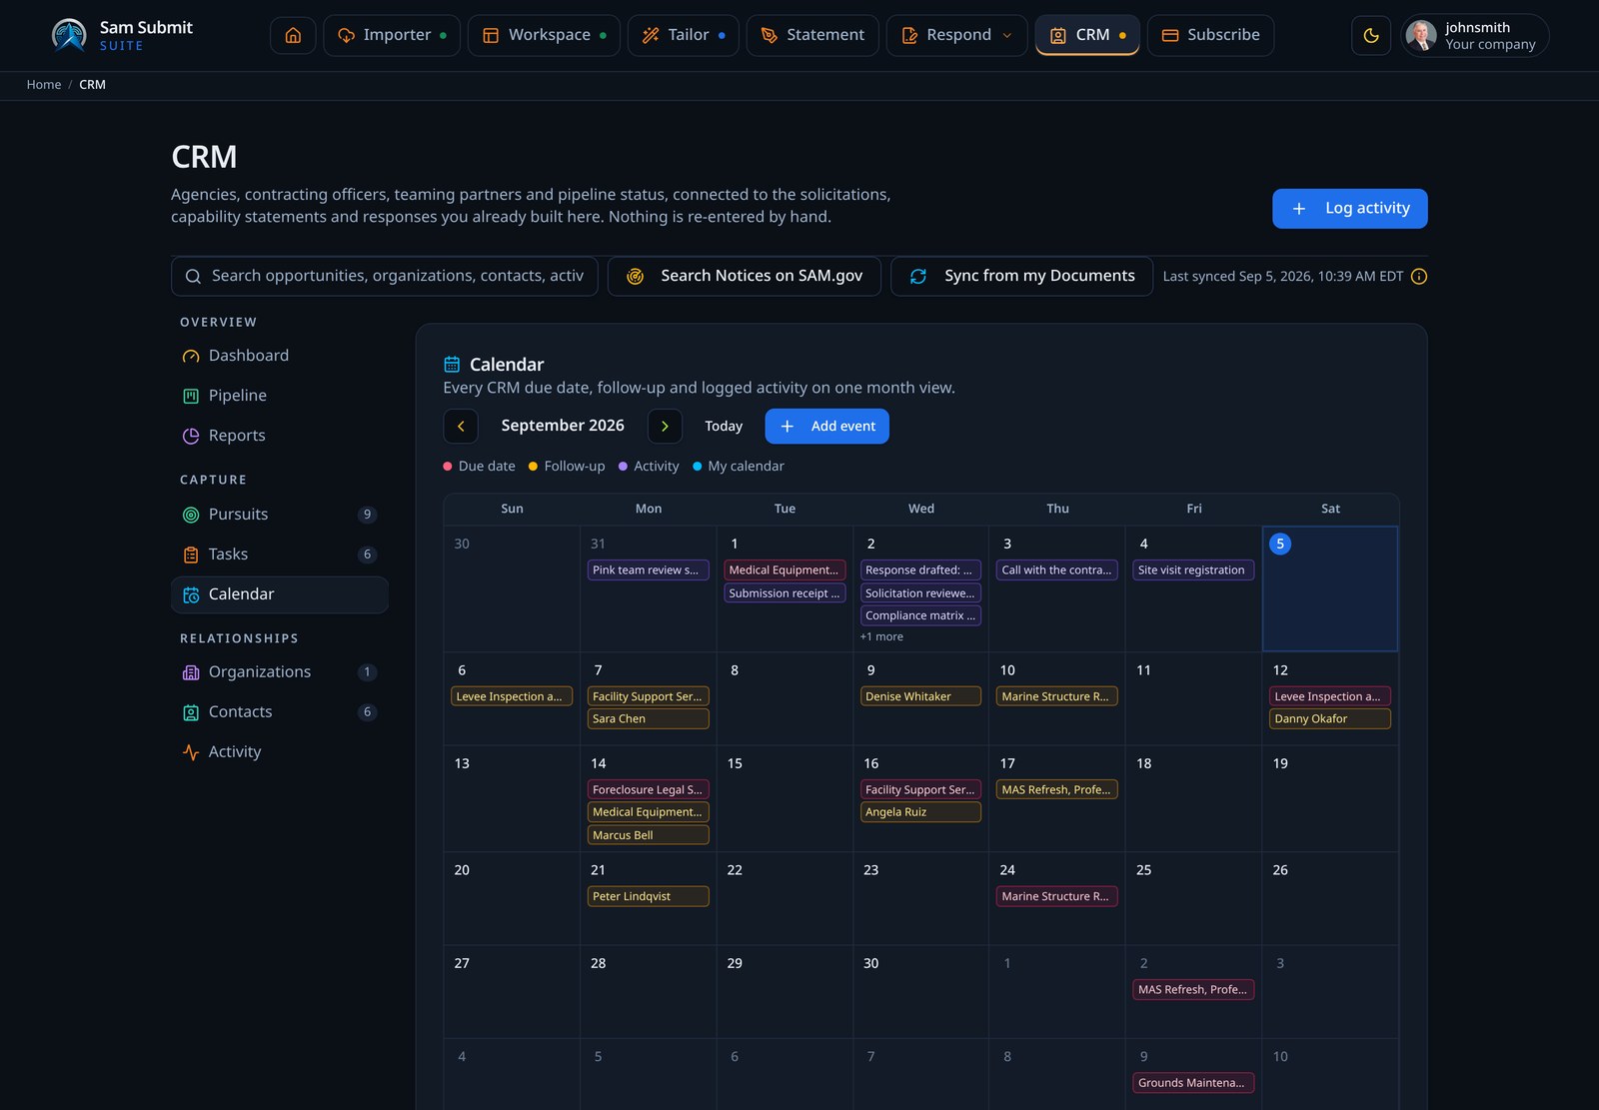Screen dimensions: 1599x1110
Task: Go to previous month arrow
Action: [x=461, y=427]
